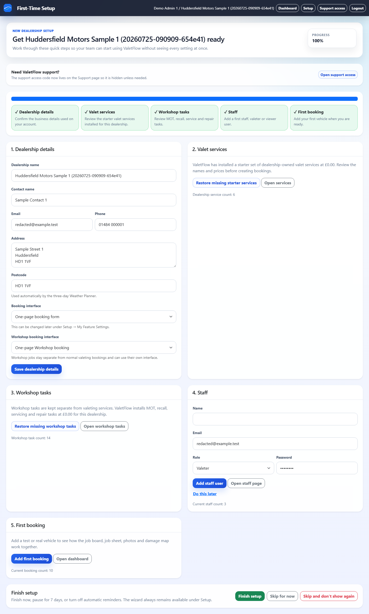Click the Add staff user button
The height and width of the screenshot is (614, 369).
point(210,483)
